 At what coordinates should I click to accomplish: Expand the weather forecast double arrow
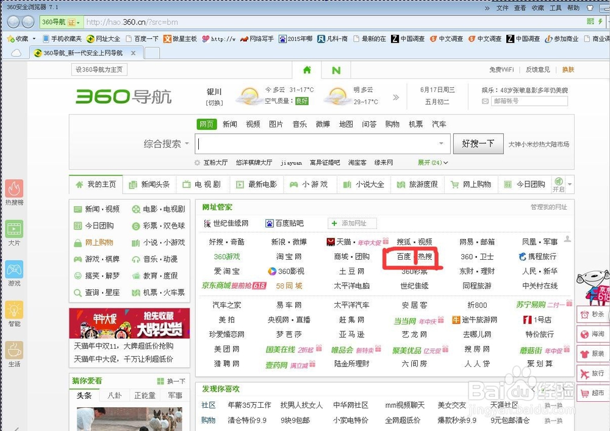(396, 97)
